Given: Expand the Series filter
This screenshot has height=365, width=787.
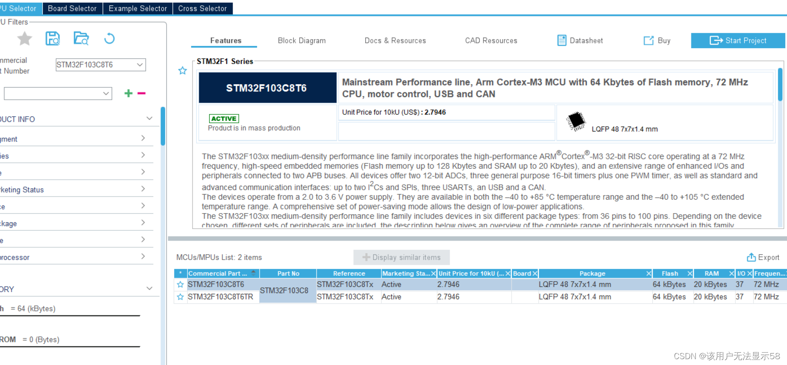Looking at the screenshot, I should (x=143, y=155).
